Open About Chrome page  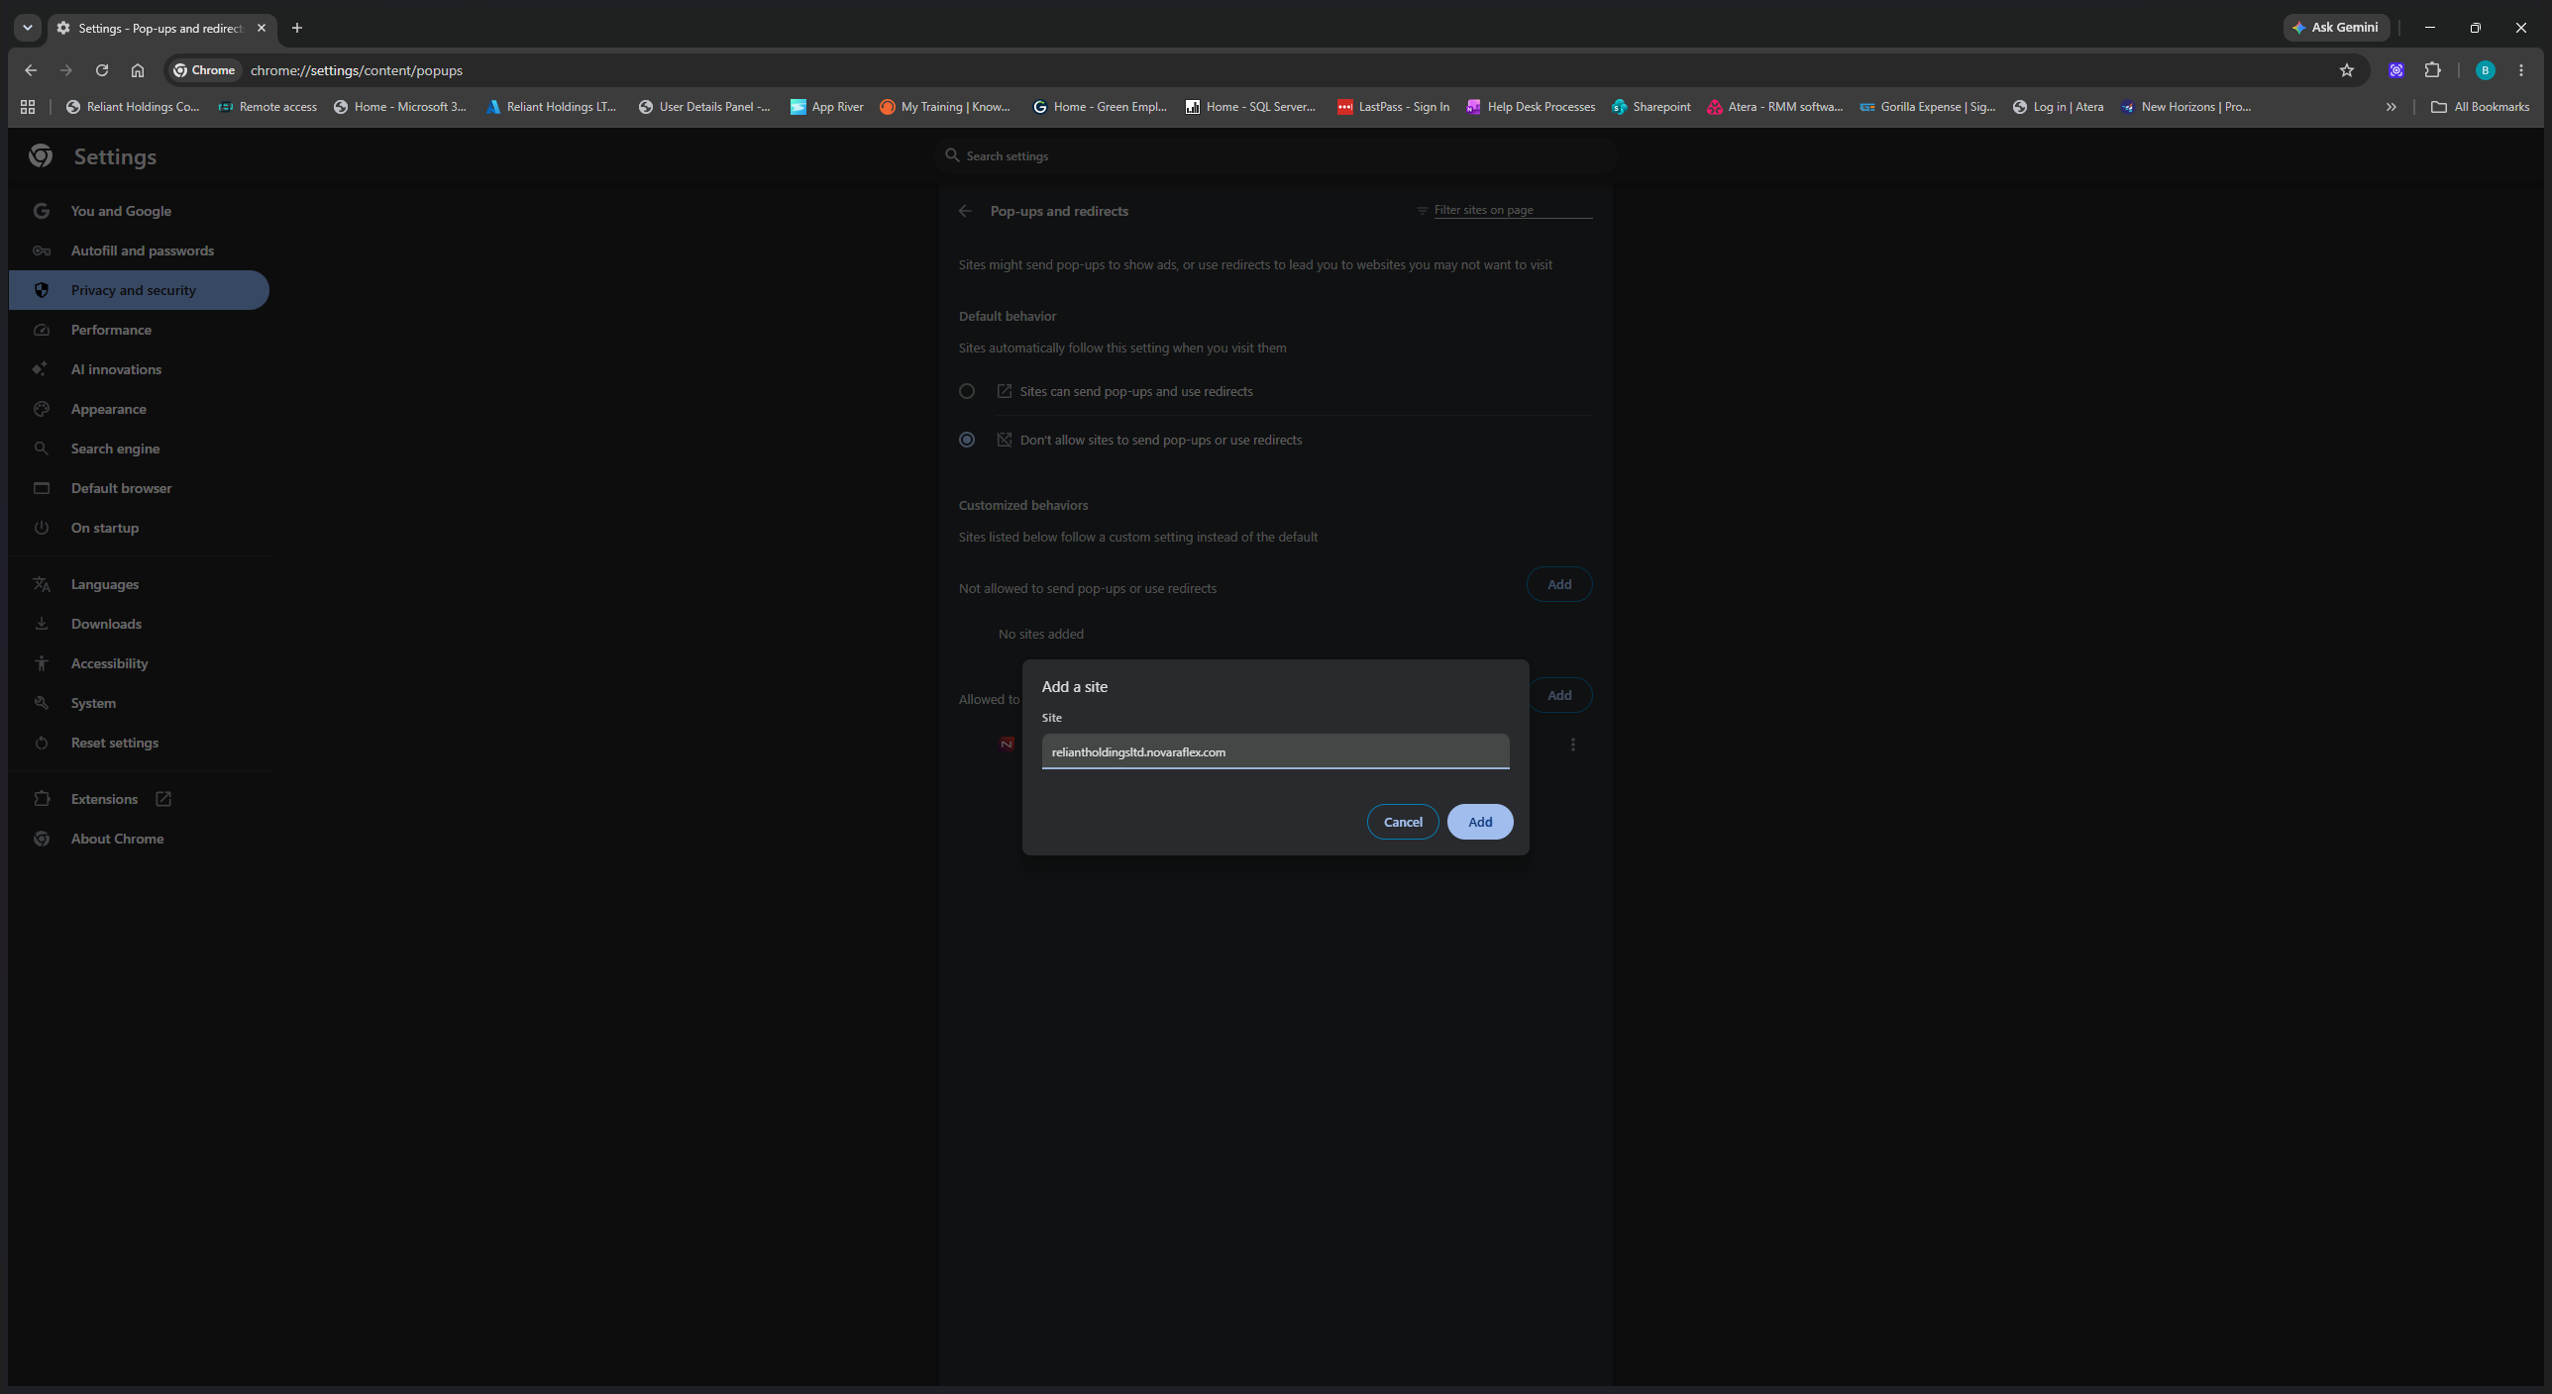point(139,839)
